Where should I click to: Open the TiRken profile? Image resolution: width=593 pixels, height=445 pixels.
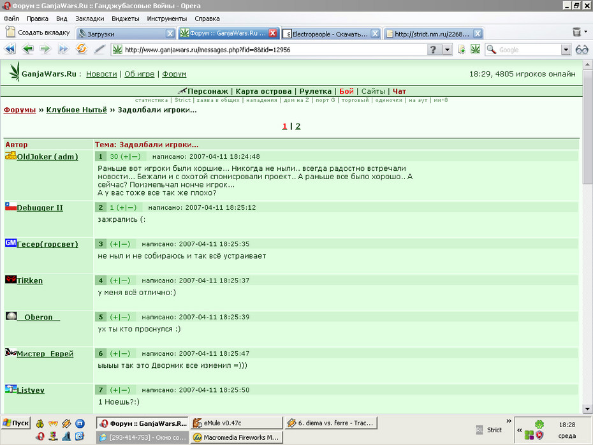[x=29, y=281]
